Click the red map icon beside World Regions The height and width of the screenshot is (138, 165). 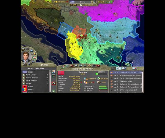coord(53,83)
